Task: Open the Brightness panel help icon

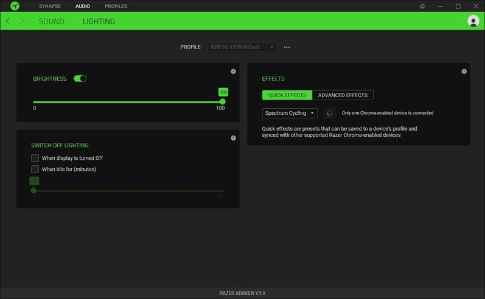Action: pos(233,71)
